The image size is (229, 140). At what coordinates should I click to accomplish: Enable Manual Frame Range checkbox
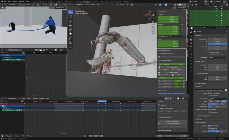point(159,108)
